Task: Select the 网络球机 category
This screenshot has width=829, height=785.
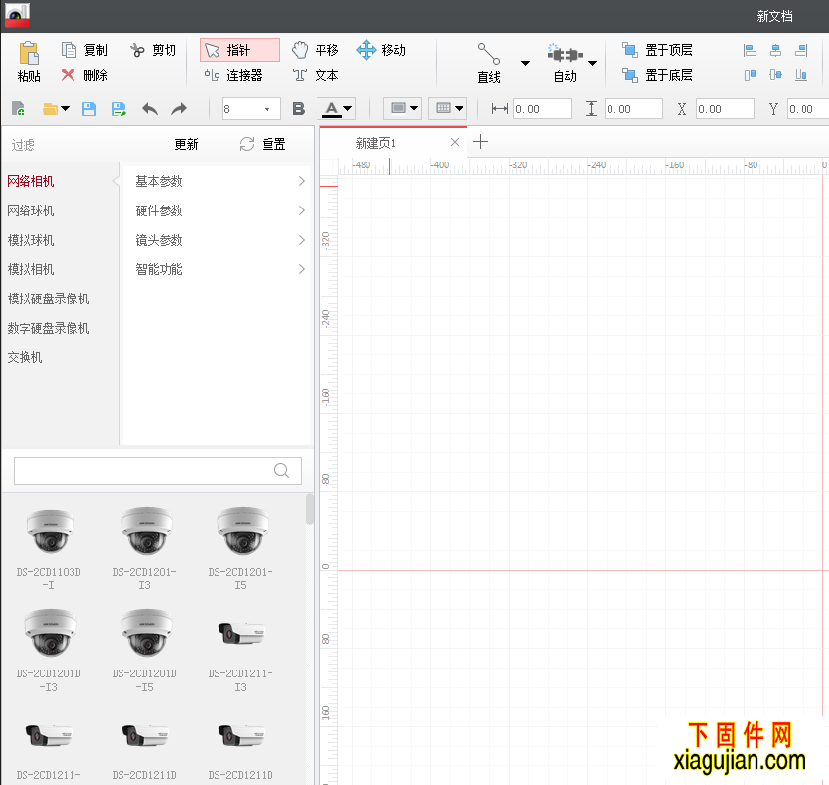Action: point(30,210)
